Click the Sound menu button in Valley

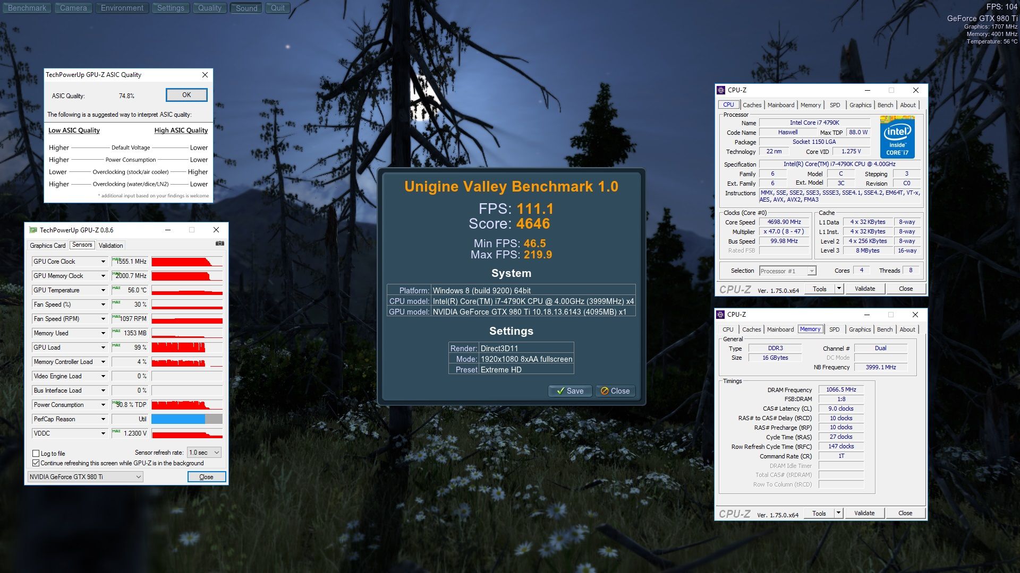(246, 8)
